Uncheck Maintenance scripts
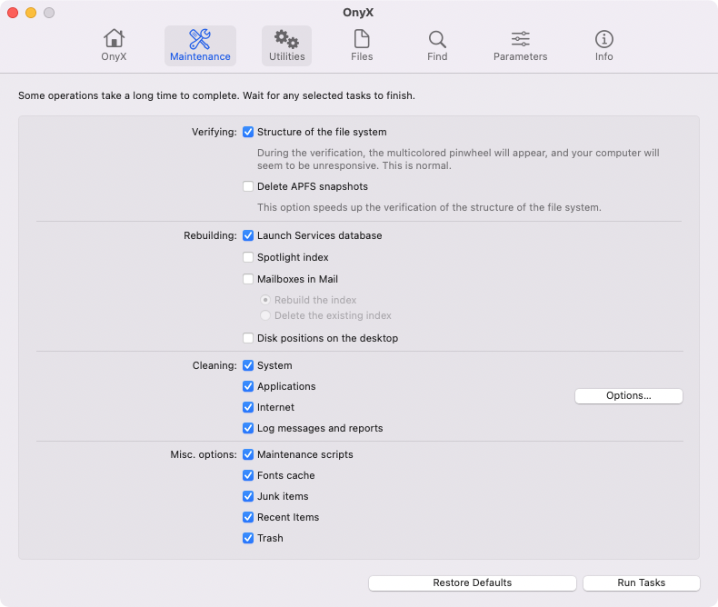The image size is (718, 607). pos(248,454)
